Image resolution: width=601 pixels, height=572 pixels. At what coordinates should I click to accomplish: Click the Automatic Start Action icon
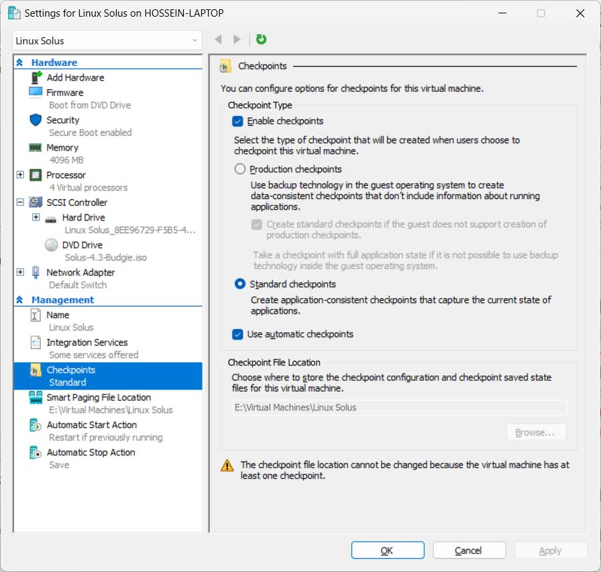(x=35, y=425)
